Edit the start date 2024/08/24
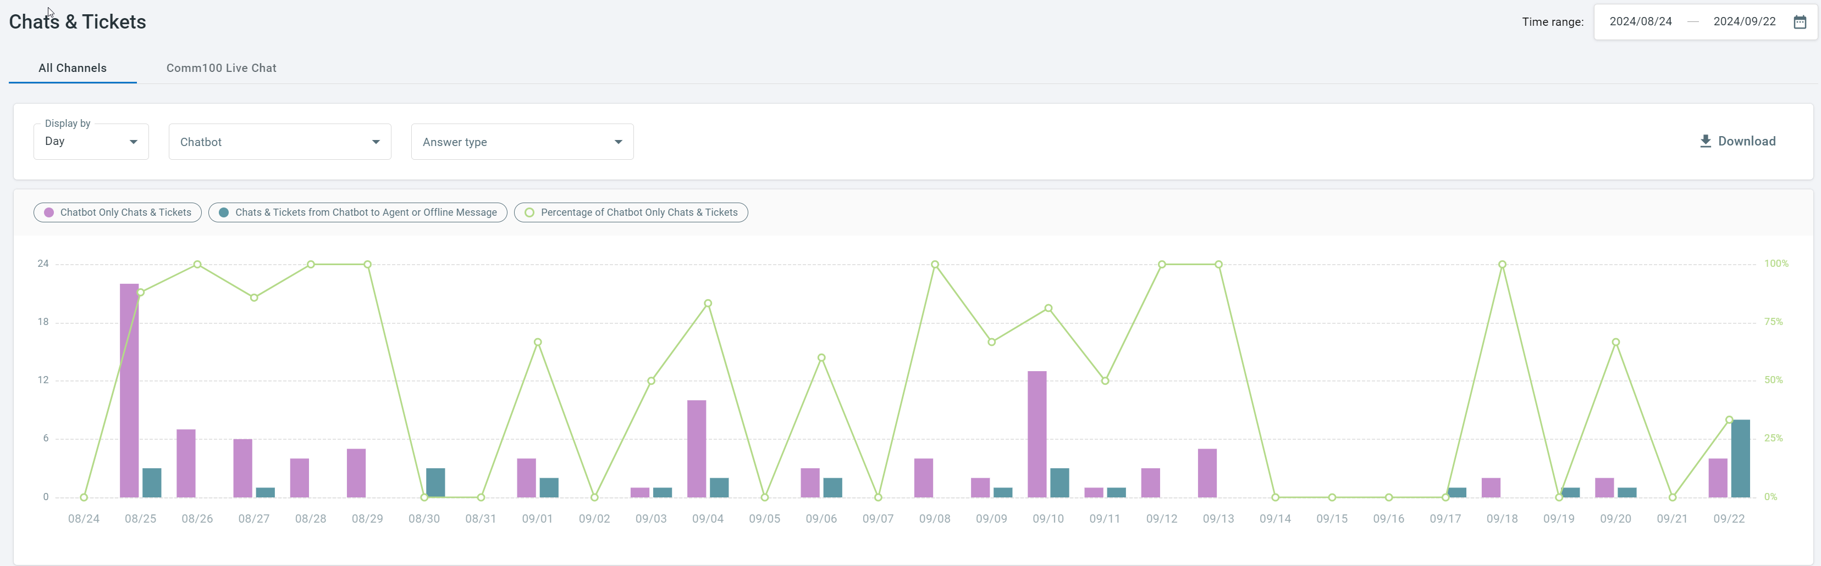The width and height of the screenshot is (1821, 566). pos(1641,21)
